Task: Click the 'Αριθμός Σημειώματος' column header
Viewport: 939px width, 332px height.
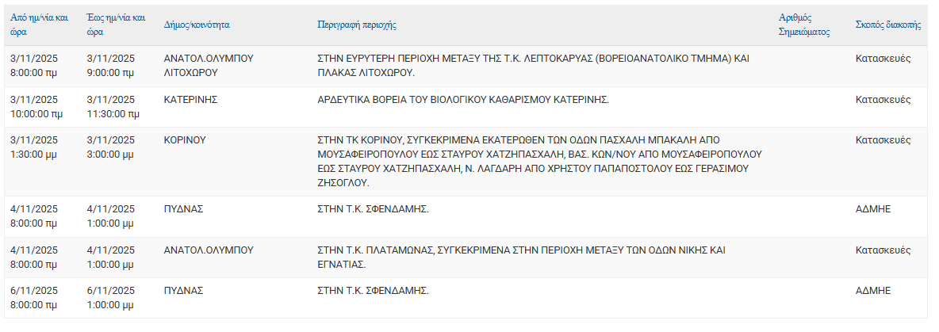Action: [804, 25]
